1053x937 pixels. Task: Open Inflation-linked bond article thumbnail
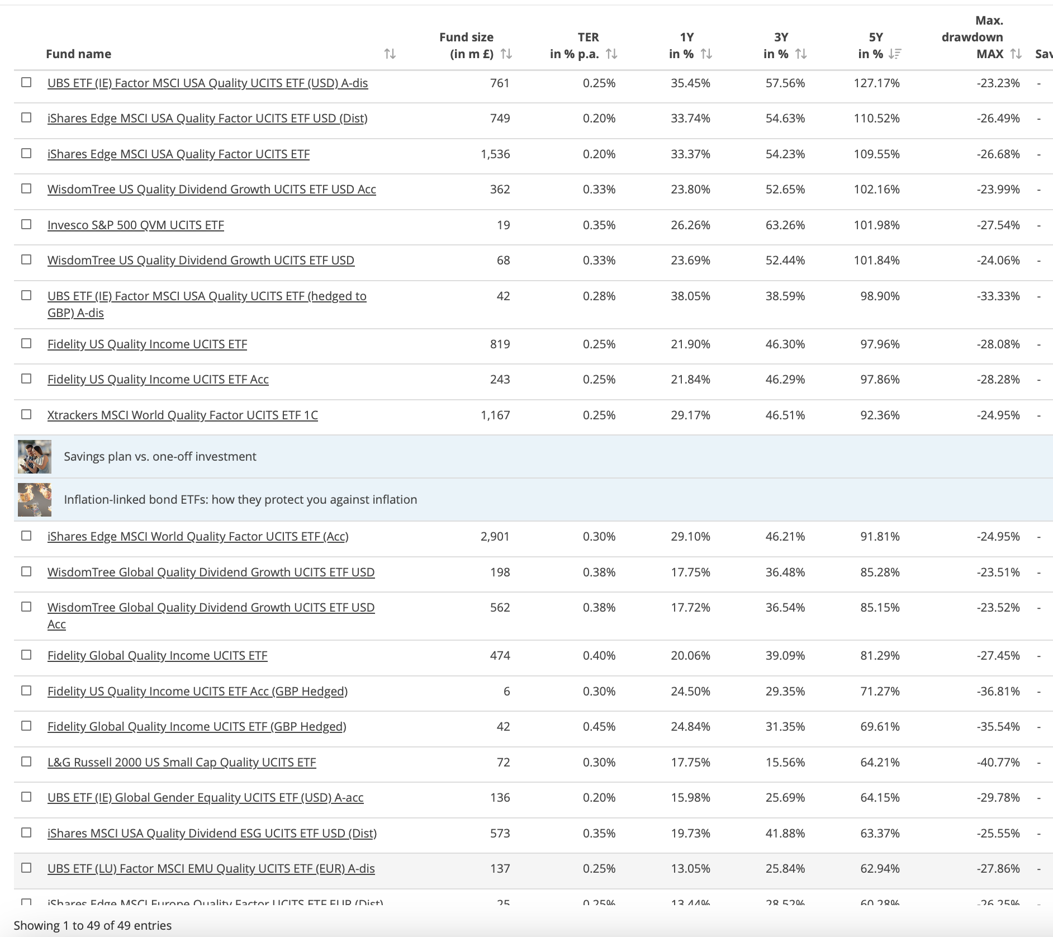[x=35, y=500]
